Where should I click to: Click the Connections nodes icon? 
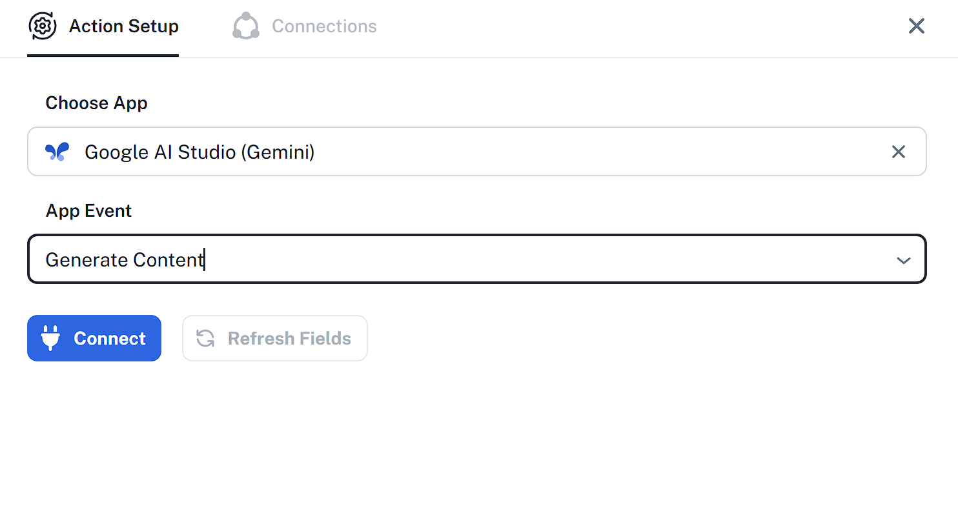(246, 26)
